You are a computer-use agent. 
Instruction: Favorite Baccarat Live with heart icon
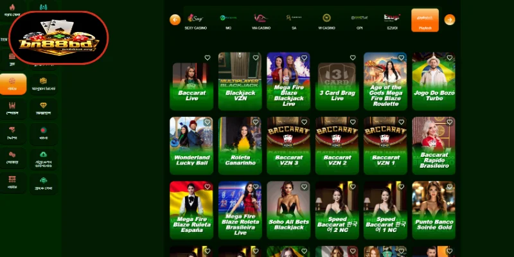tap(207, 58)
